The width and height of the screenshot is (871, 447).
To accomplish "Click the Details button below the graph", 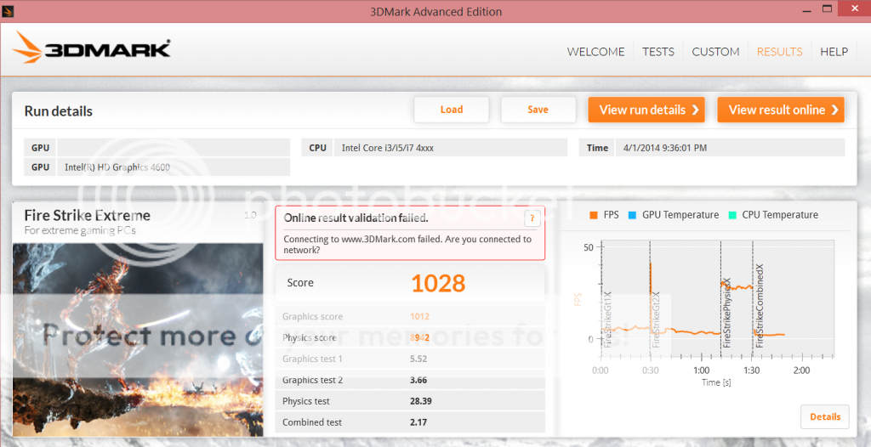I will 824,416.
